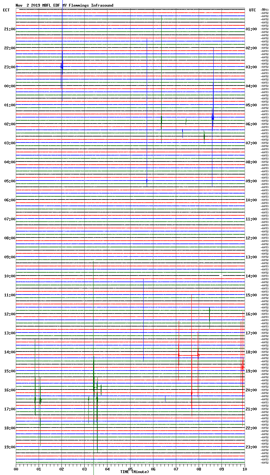Pick the 05:00 UTC time label

(x=251, y=105)
